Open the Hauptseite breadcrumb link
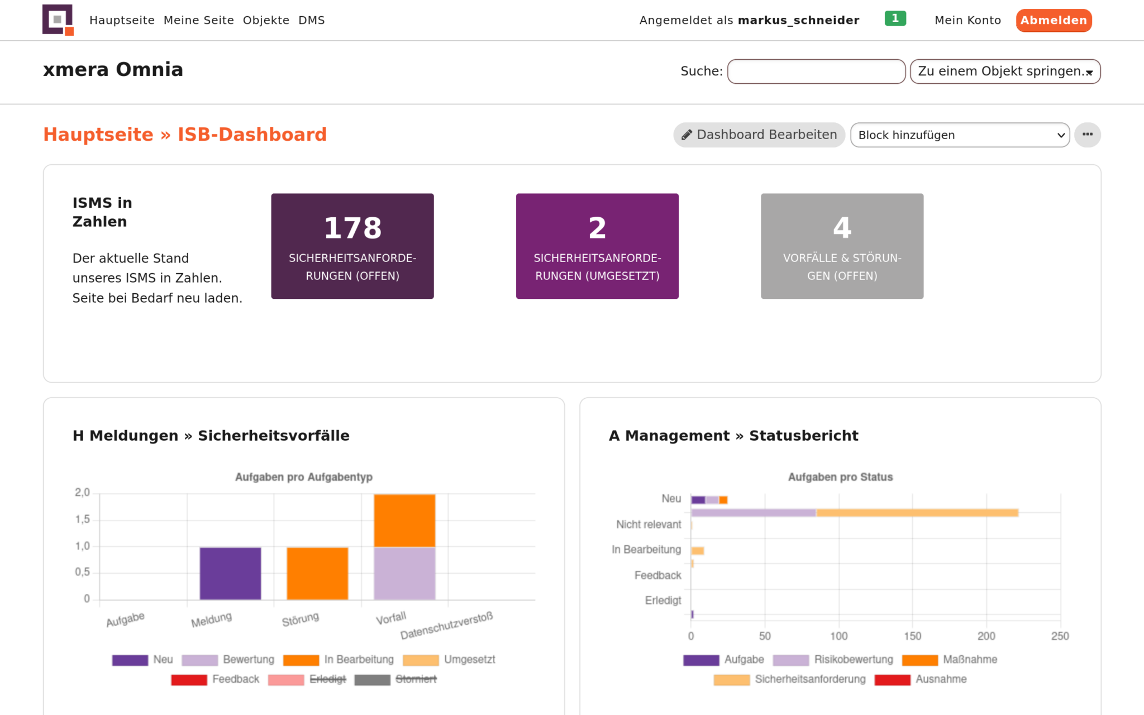 [x=99, y=134]
